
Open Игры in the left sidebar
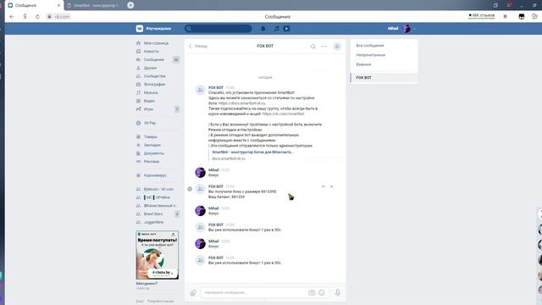148,109
